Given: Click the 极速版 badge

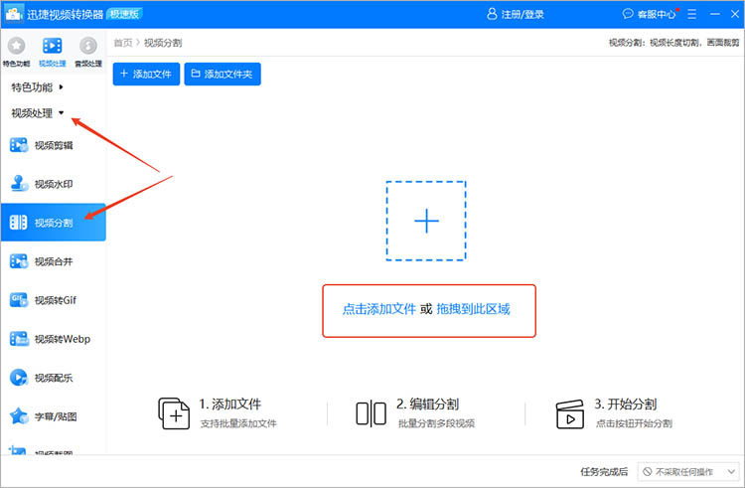Looking at the screenshot, I should click(x=124, y=14).
